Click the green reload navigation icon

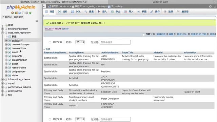coord(30,13)
